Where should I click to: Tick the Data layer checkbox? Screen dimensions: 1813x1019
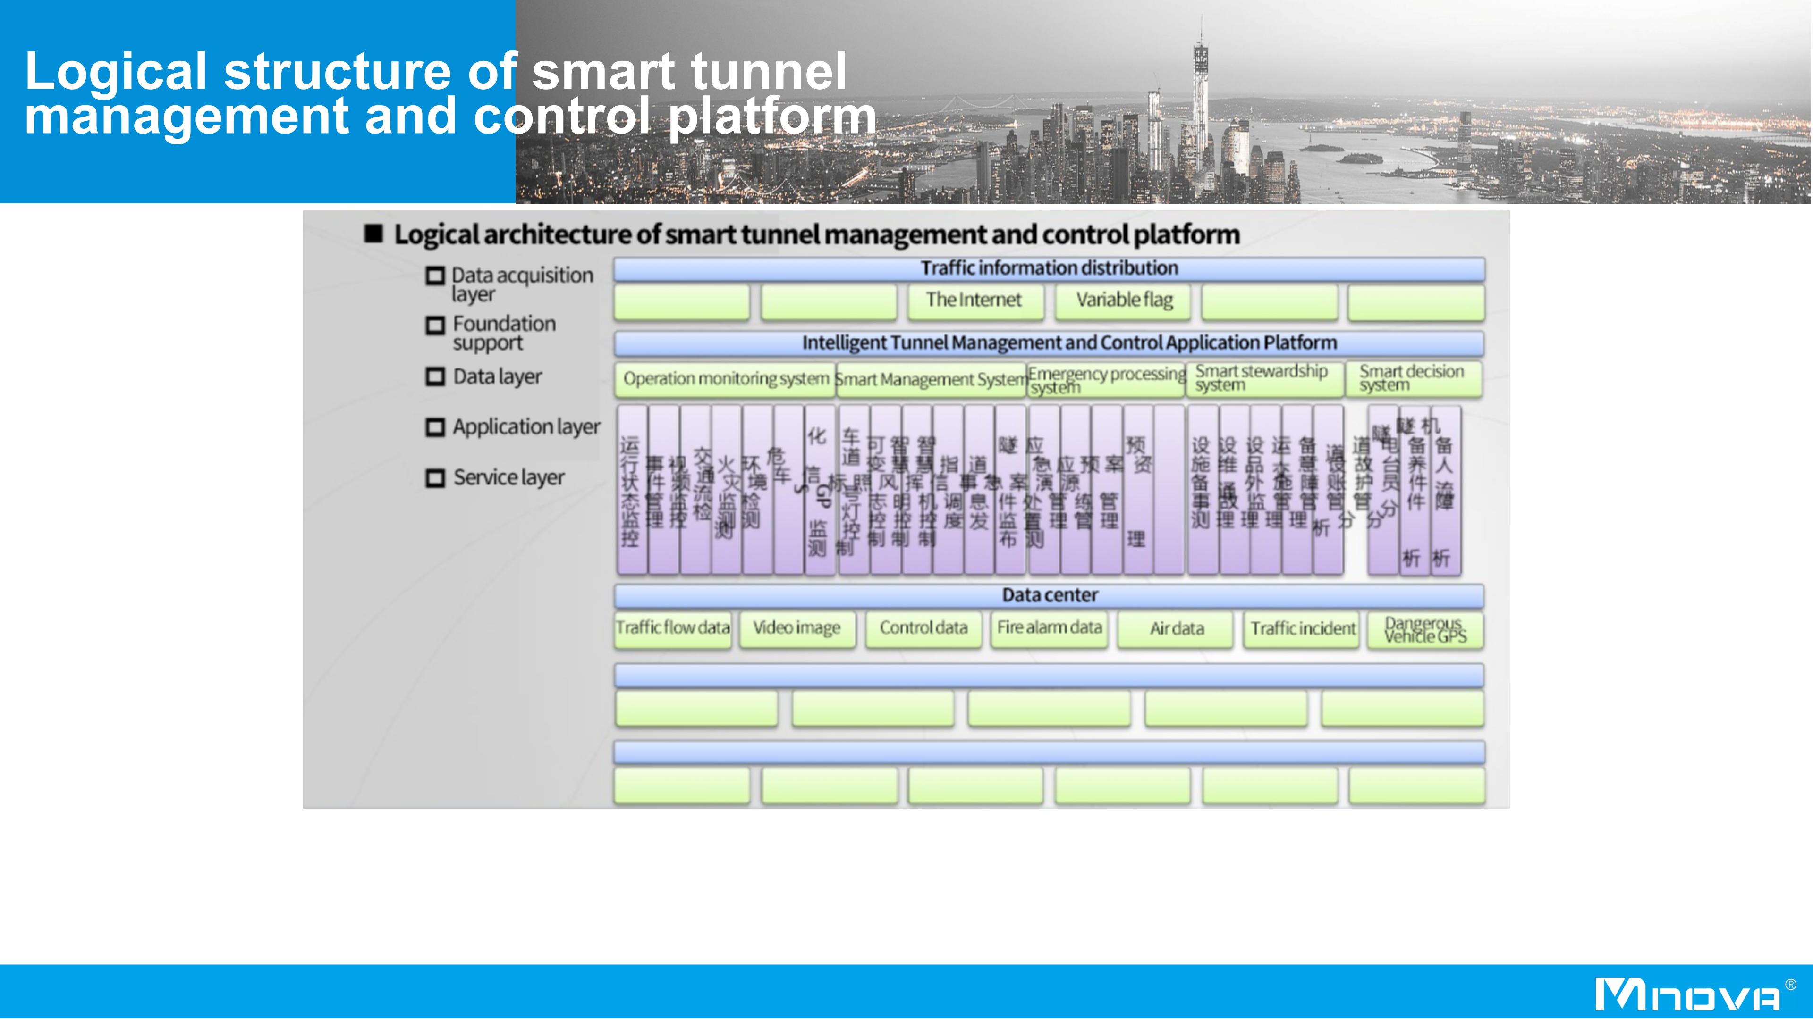pyautogui.click(x=436, y=377)
